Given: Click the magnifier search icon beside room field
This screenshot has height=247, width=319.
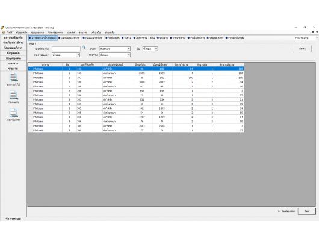Looking at the screenshot, I should click(84, 48).
